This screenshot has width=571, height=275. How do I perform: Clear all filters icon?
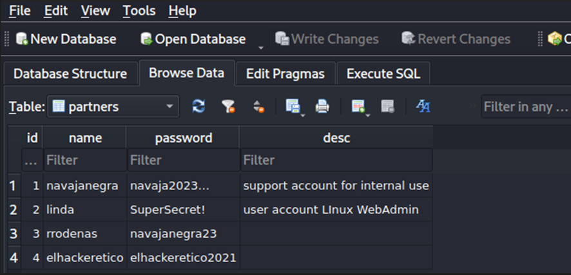pos(228,107)
